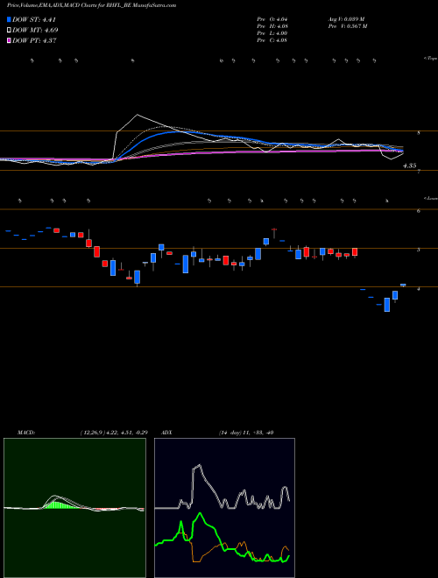Click the 'DOW PT: 4.37' legend label
This screenshot has width=438, height=578.
(34, 40)
